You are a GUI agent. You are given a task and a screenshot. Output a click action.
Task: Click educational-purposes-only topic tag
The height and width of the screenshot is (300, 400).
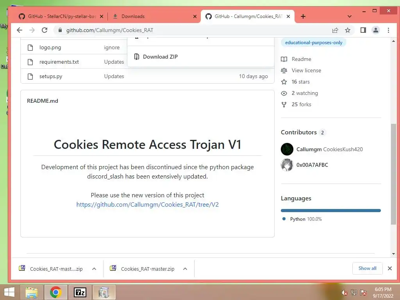[314, 43]
